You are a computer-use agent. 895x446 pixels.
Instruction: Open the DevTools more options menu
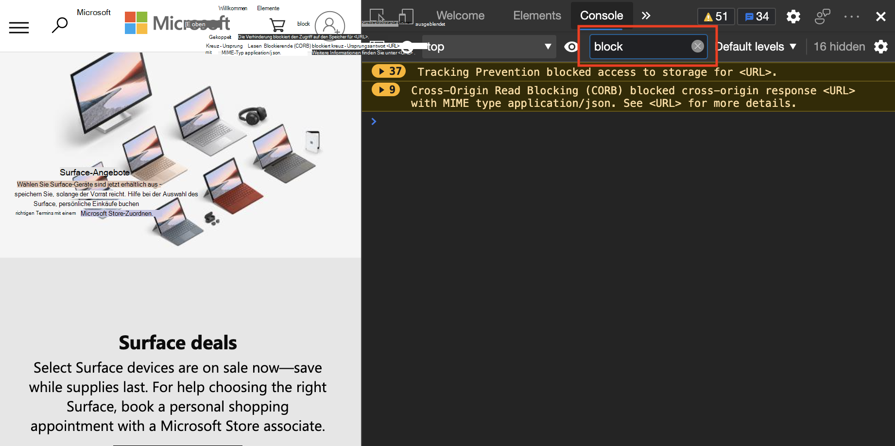pyautogui.click(x=852, y=17)
